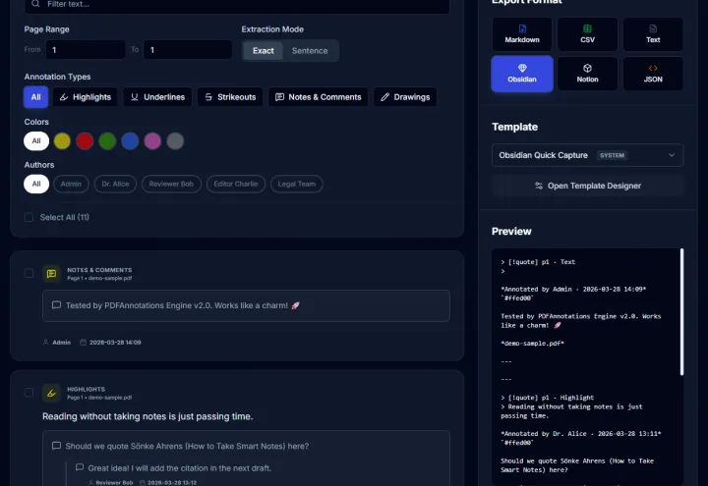Click the Page Range To field

coord(188,50)
